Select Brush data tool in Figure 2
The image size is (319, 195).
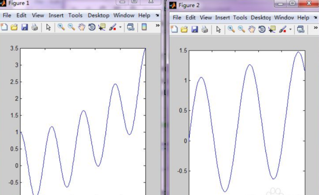(x=282, y=29)
